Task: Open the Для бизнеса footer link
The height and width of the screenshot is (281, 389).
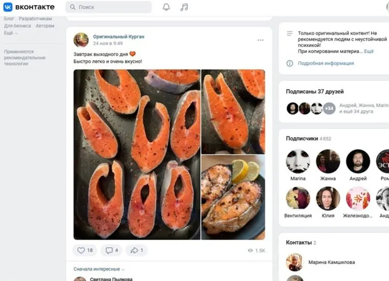Action: coord(17,26)
